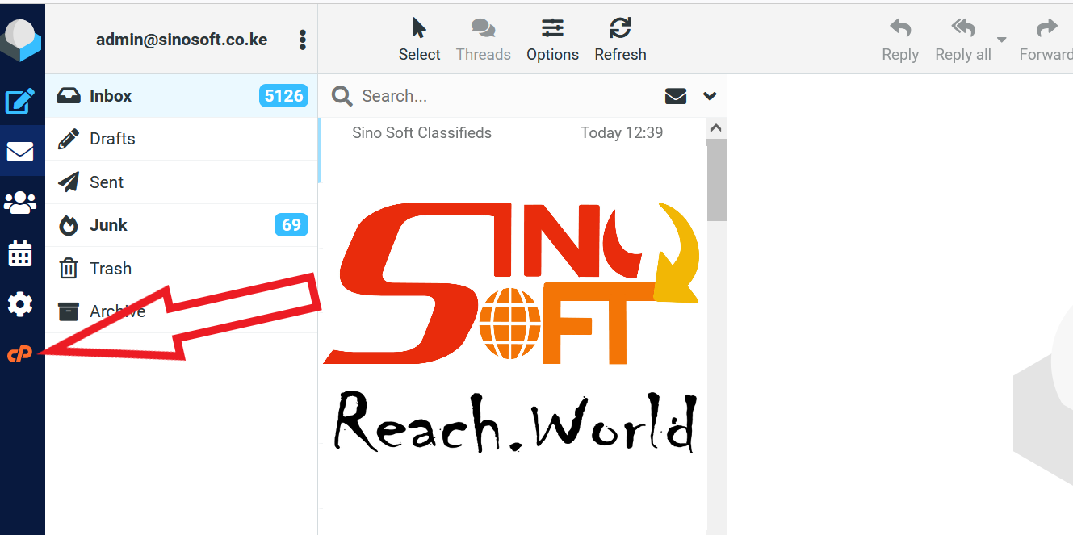Switch to the Junk folder
Screen dimensions: 1073x535
[x=111, y=225]
